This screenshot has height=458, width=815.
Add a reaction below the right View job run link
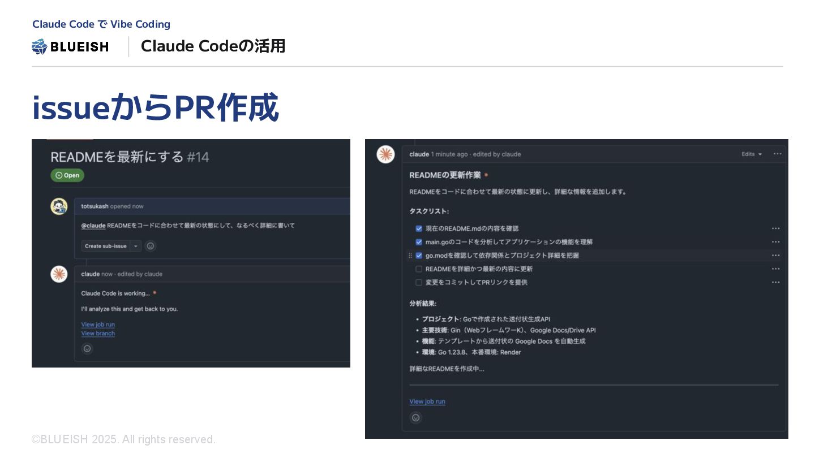click(x=416, y=418)
